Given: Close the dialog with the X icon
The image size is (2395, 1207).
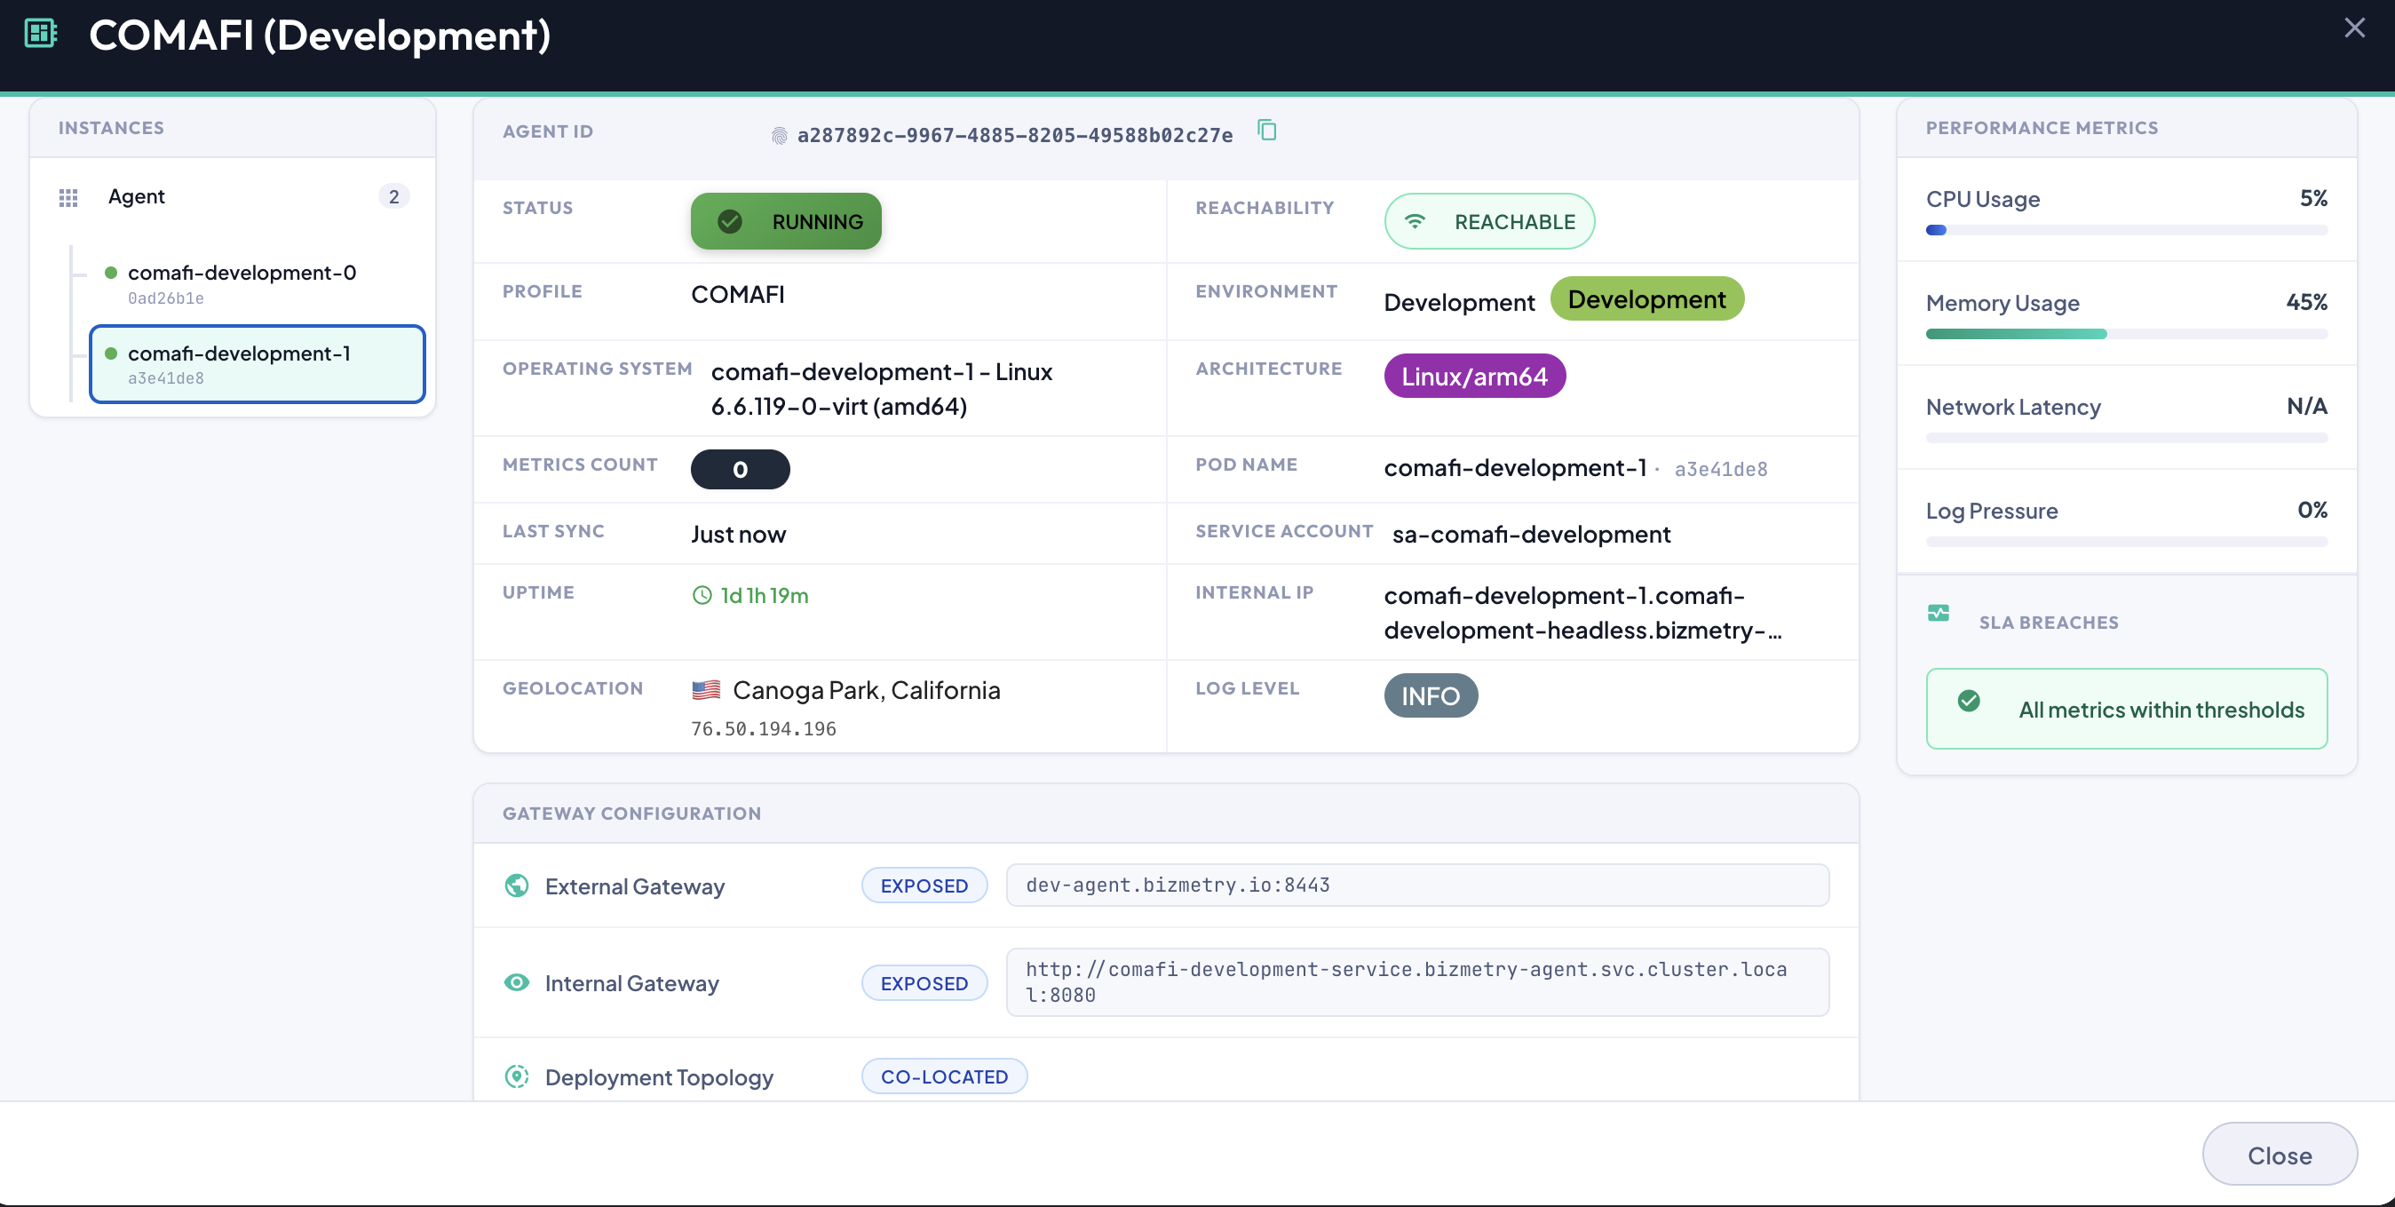Looking at the screenshot, I should click(x=2354, y=28).
